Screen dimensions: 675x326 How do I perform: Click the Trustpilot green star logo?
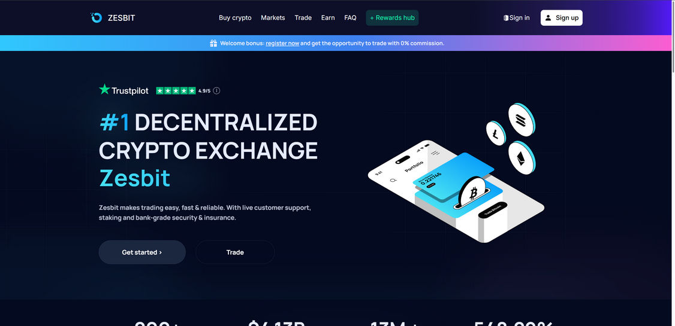tap(105, 89)
